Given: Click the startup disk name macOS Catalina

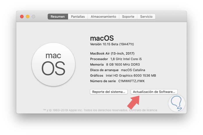Looking at the screenshot, I should pos(133,70).
